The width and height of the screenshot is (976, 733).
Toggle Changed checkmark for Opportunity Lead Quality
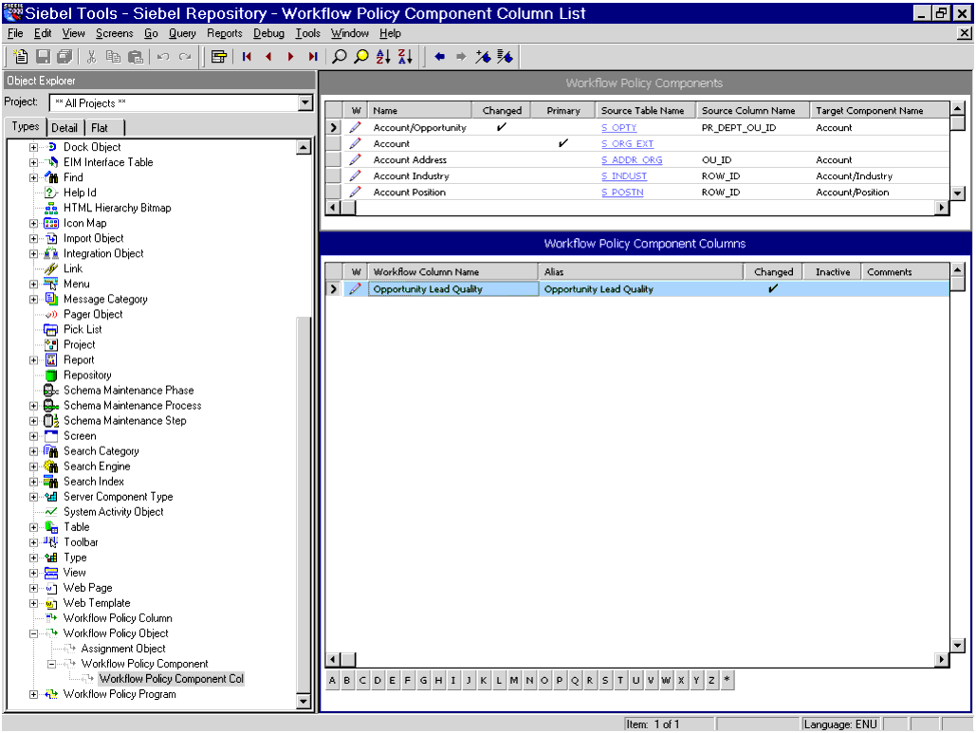tap(773, 288)
